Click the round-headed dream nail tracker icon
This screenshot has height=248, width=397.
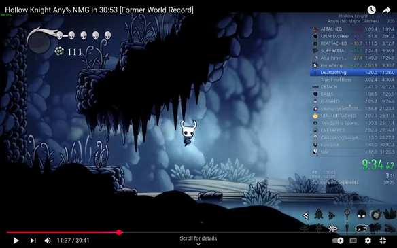[x=347, y=214]
